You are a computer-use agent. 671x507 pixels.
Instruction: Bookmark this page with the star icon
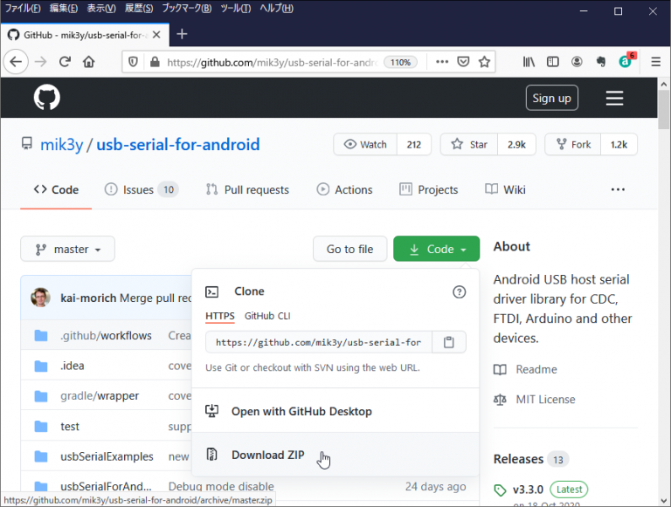tap(485, 62)
